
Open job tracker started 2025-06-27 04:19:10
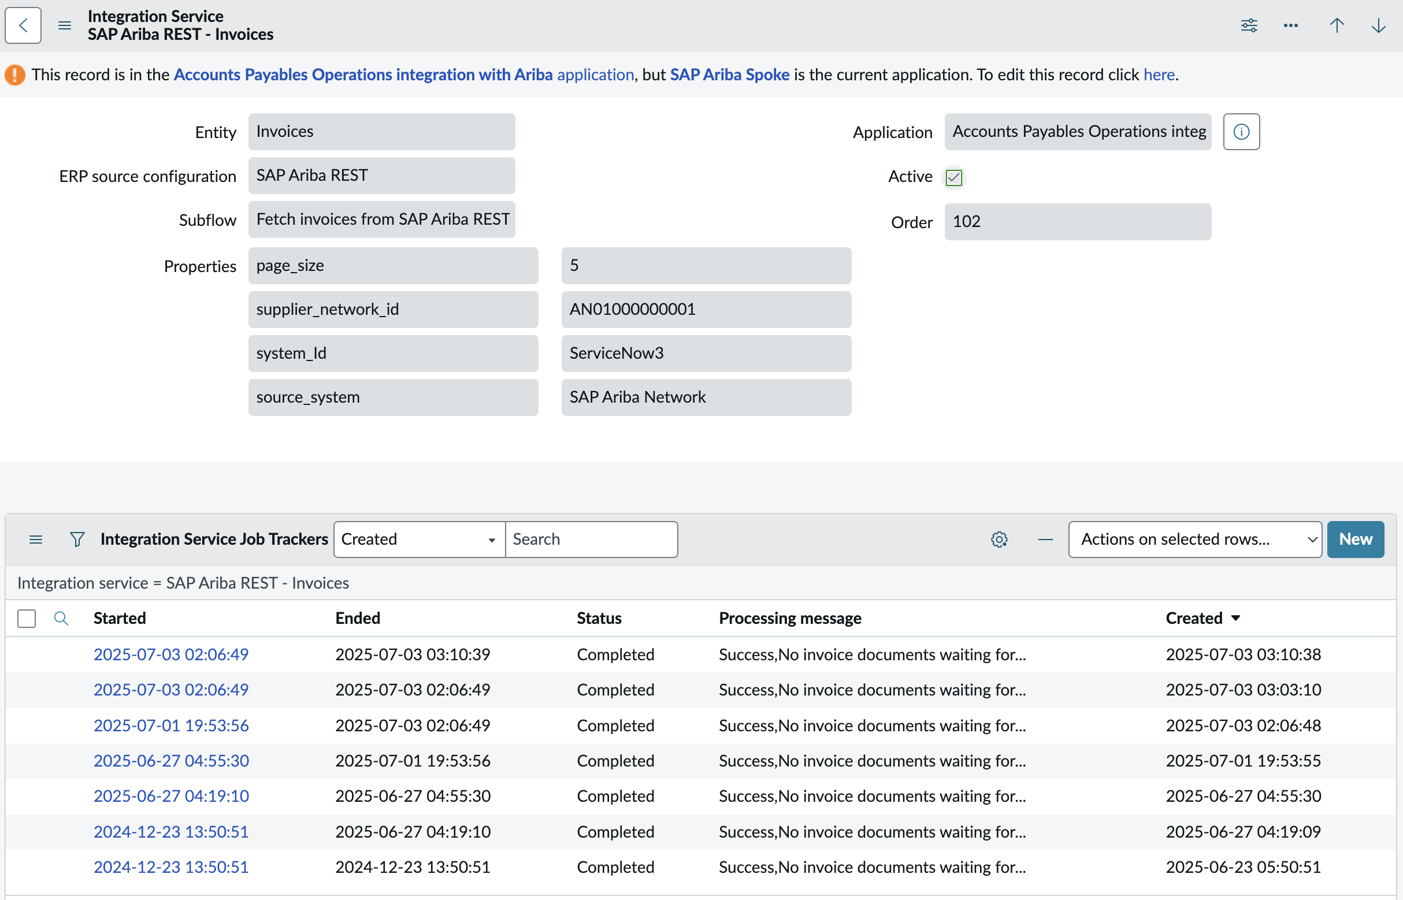coord(171,796)
